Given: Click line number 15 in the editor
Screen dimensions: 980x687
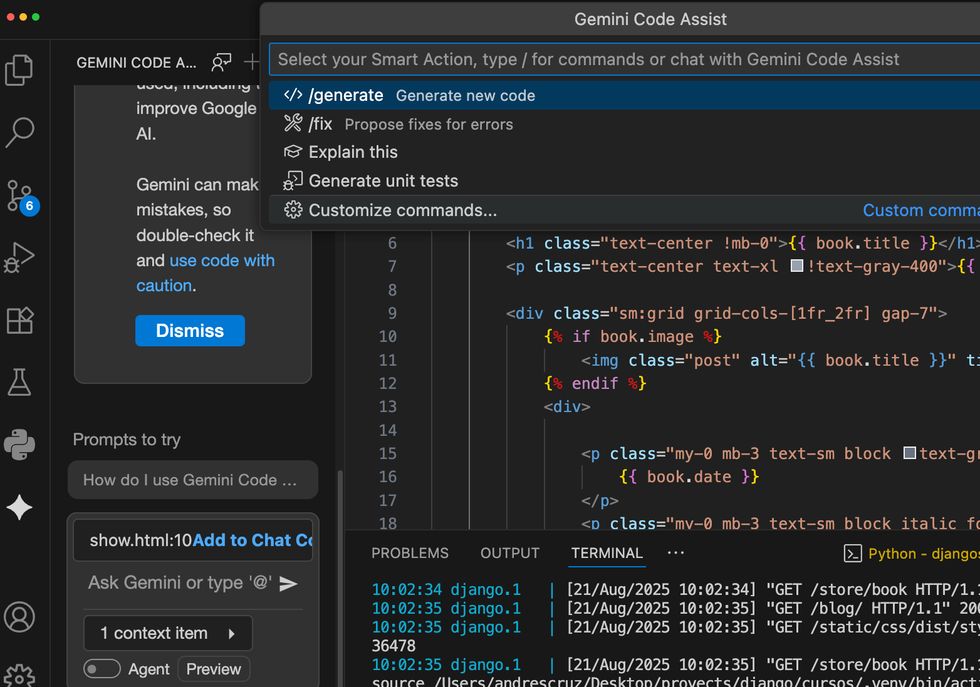Looking at the screenshot, I should [387, 453].
